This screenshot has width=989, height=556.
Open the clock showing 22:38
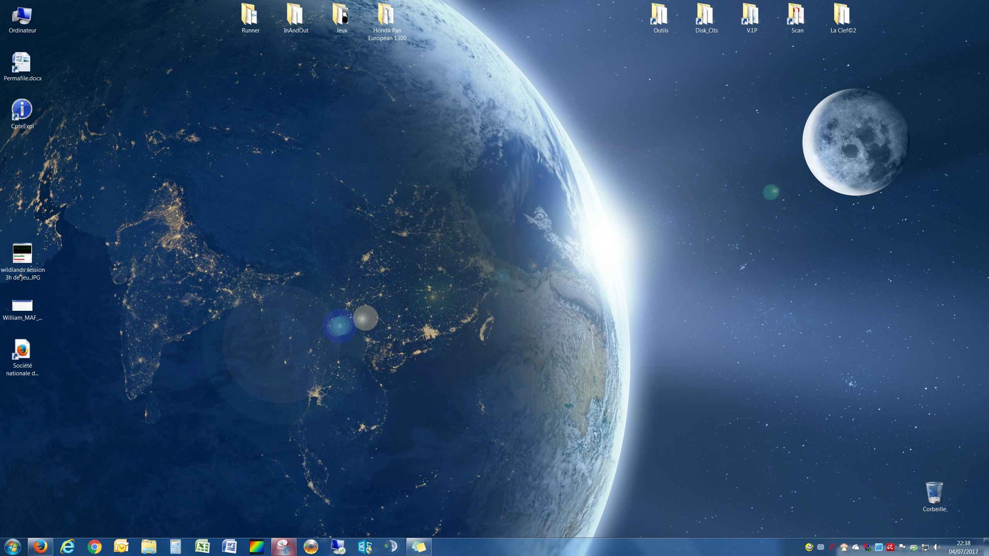963,547
